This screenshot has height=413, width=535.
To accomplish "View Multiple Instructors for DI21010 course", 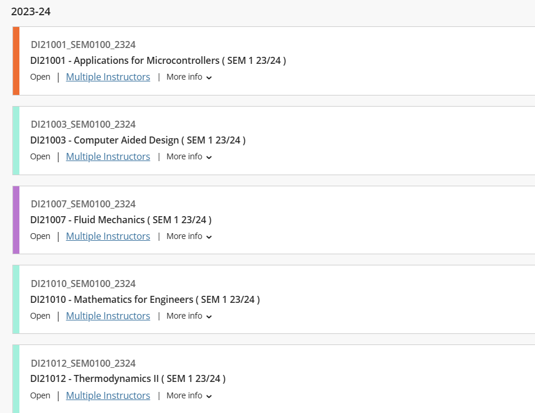I will click(108, 316).
